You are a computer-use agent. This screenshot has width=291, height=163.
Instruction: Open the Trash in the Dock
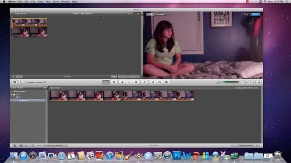[278, 156]
